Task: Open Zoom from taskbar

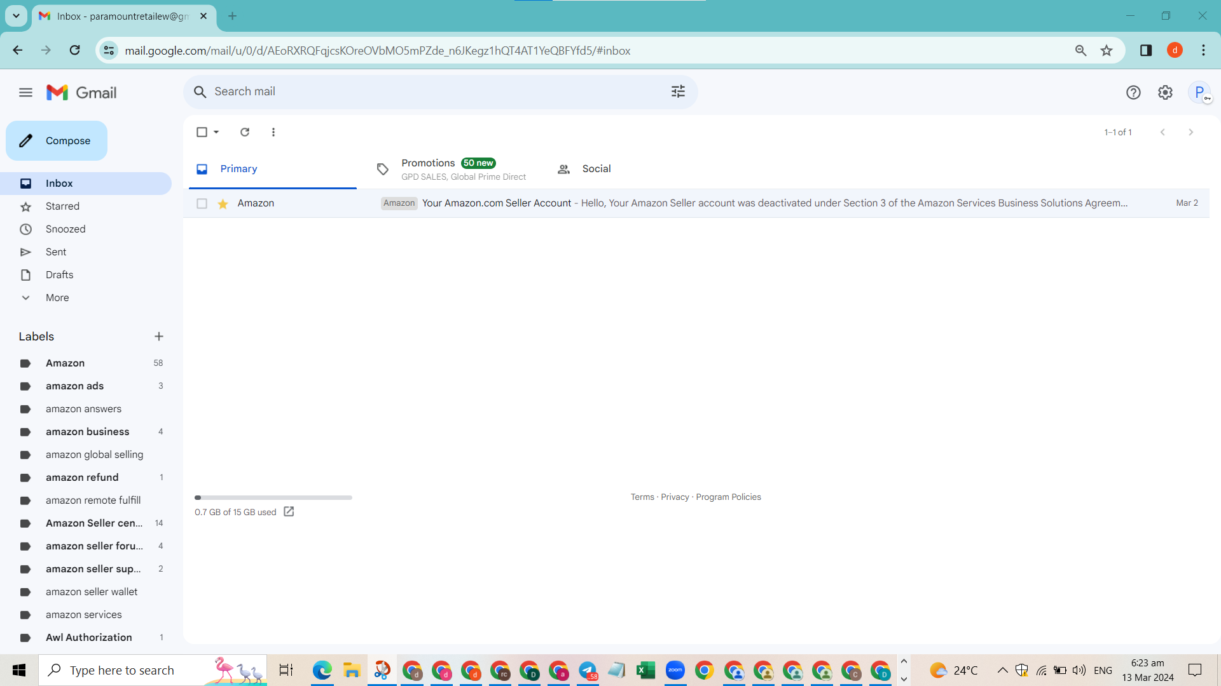Action: coord(675,670)
